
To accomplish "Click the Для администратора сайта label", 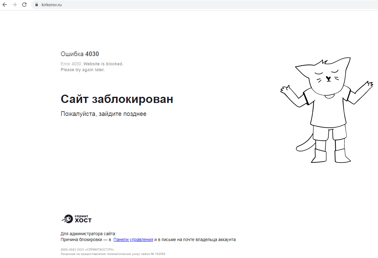I will pos(88,234).
